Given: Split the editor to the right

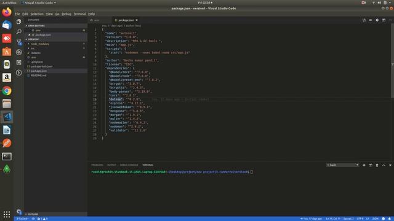Looking at the screenshot, I should [x=384, y=20].
